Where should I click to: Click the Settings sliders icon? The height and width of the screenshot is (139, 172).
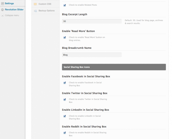(2, 4)
